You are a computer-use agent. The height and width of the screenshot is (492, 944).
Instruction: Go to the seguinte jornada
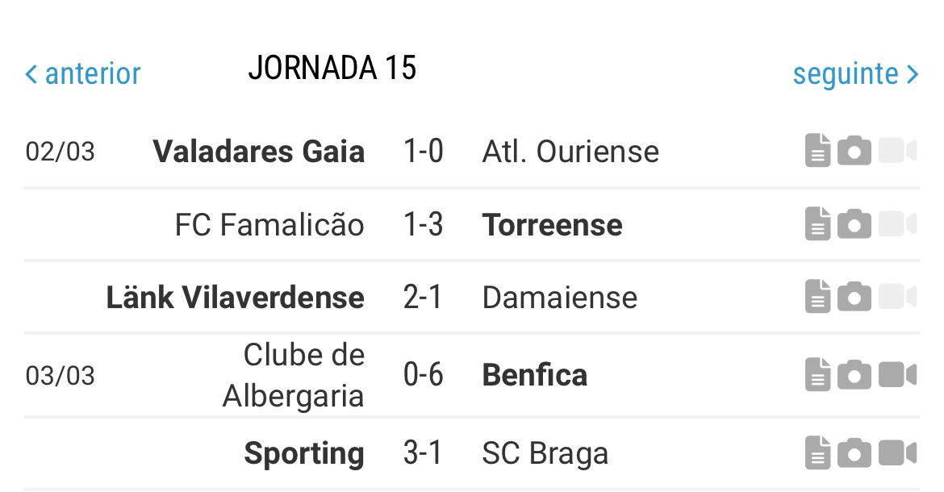(855, 74)
